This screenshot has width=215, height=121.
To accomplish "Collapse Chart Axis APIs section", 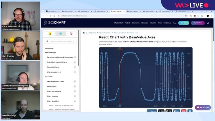I will [x=75, y=101].
